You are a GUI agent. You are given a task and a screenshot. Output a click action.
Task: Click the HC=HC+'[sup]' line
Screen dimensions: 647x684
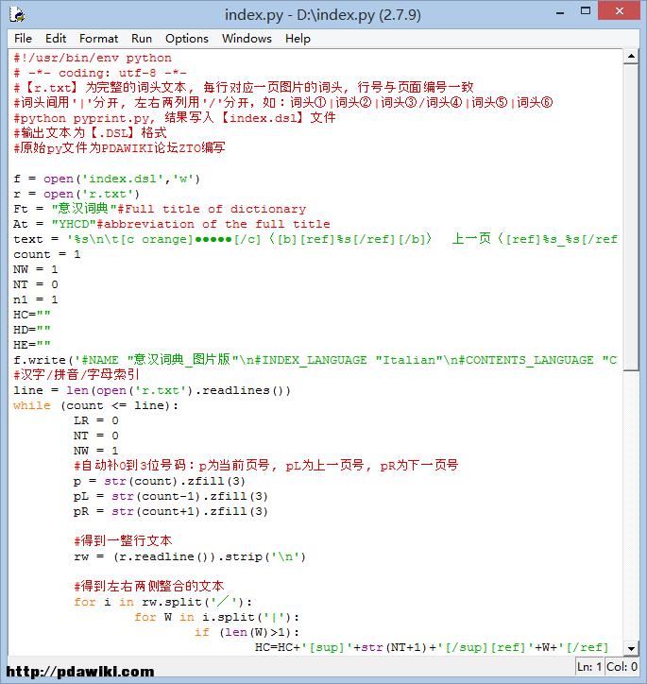(x=432, y=647)
